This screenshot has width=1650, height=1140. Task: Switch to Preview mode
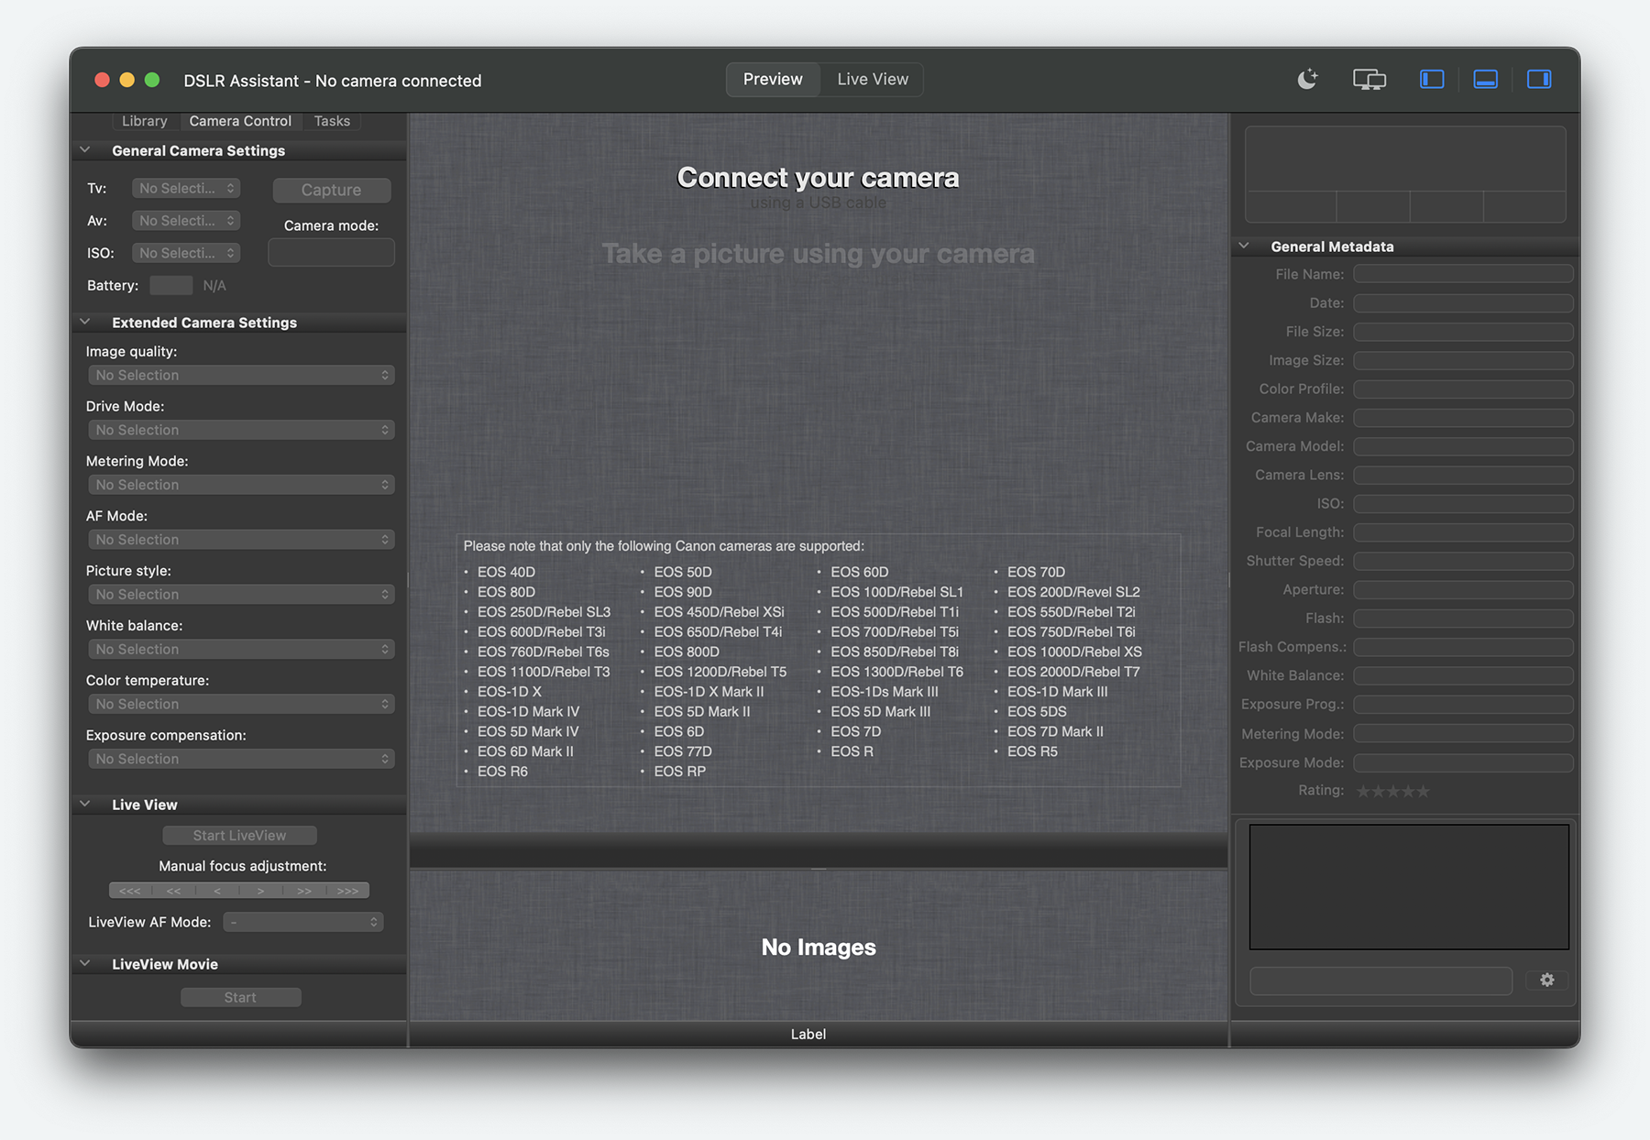tap(773, 80)
